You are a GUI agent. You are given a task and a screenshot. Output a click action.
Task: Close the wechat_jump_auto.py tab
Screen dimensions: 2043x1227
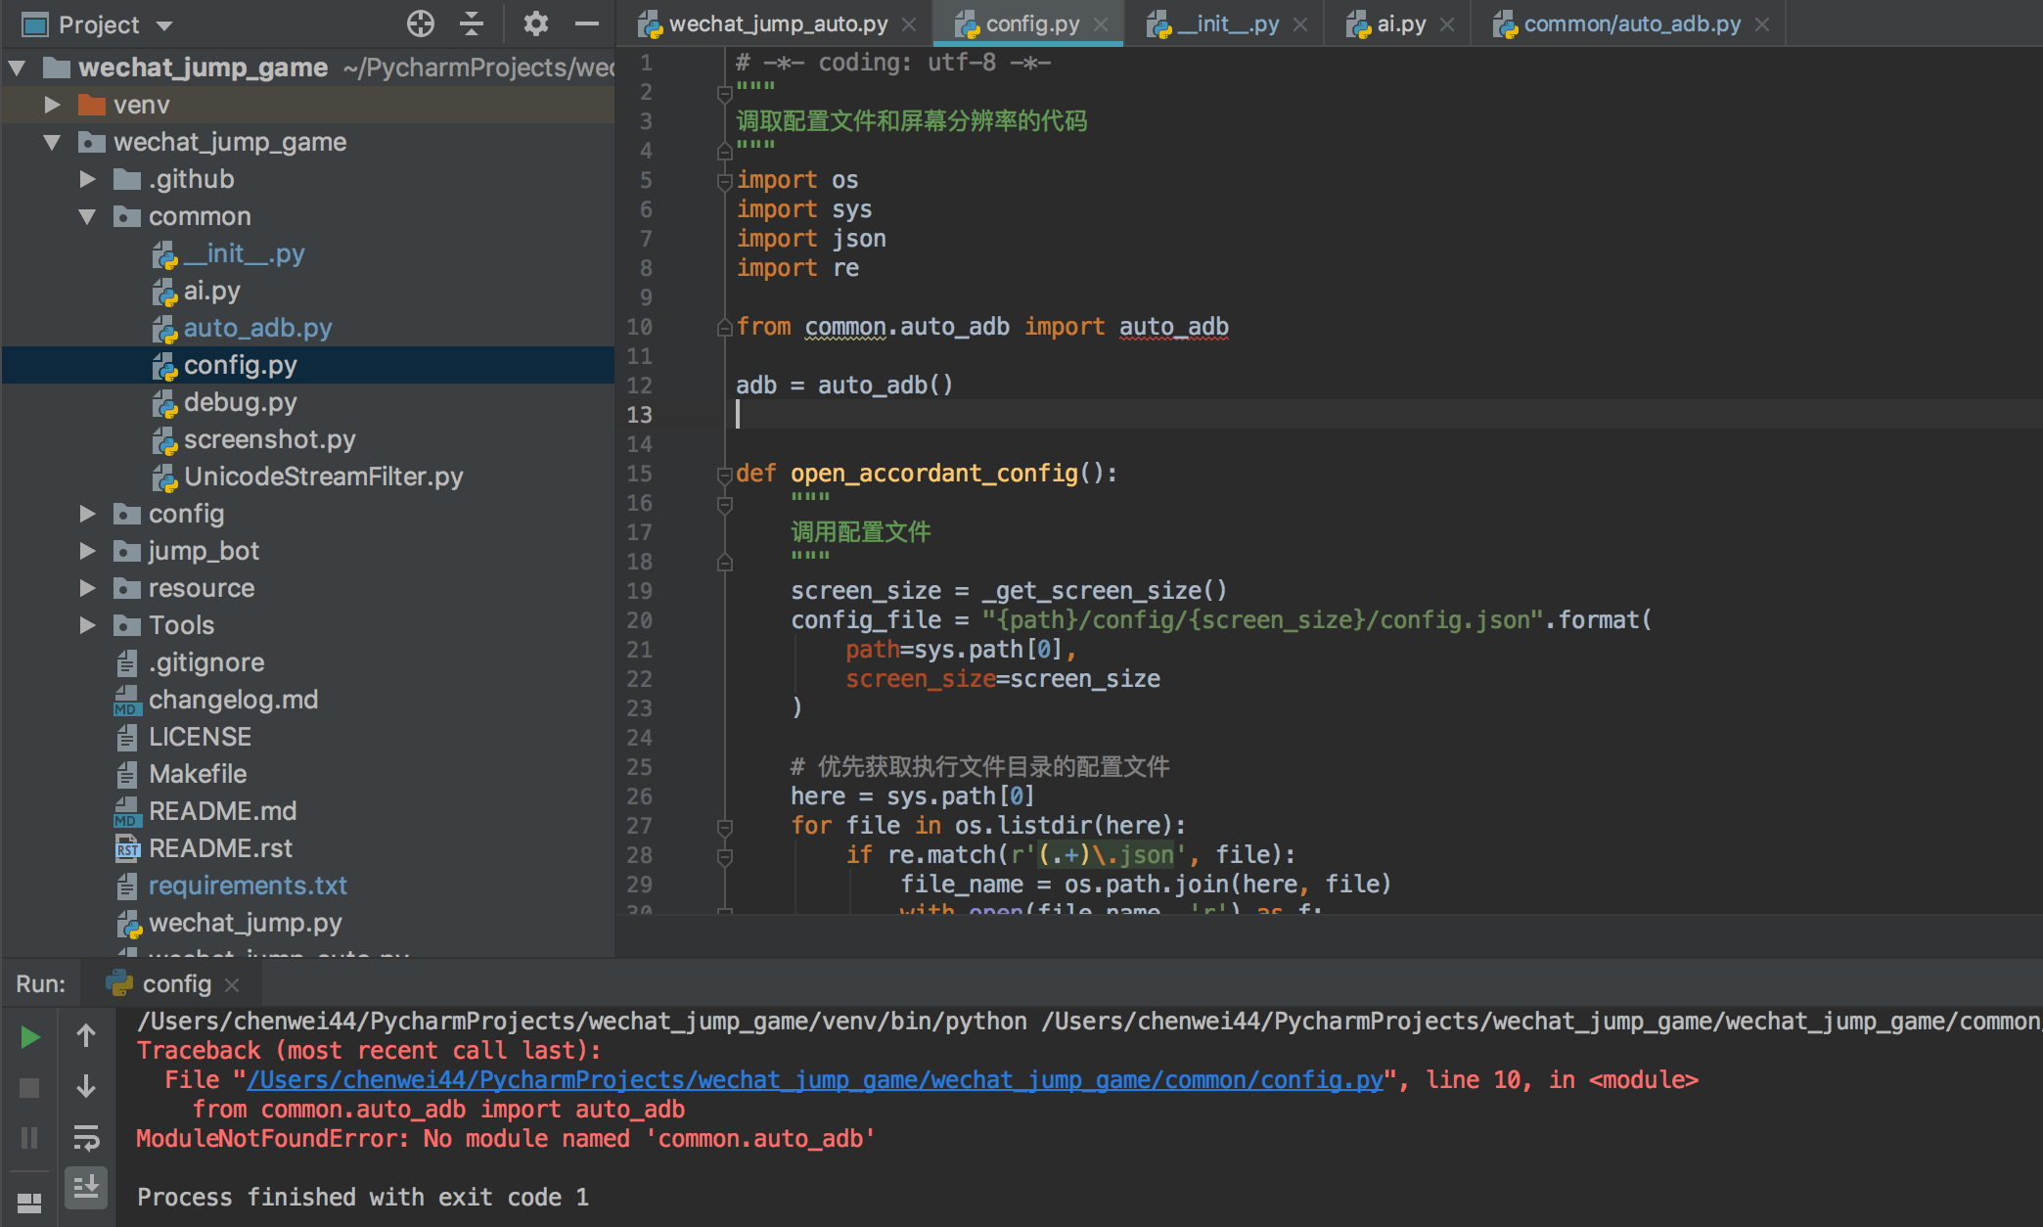click(909, 24)
